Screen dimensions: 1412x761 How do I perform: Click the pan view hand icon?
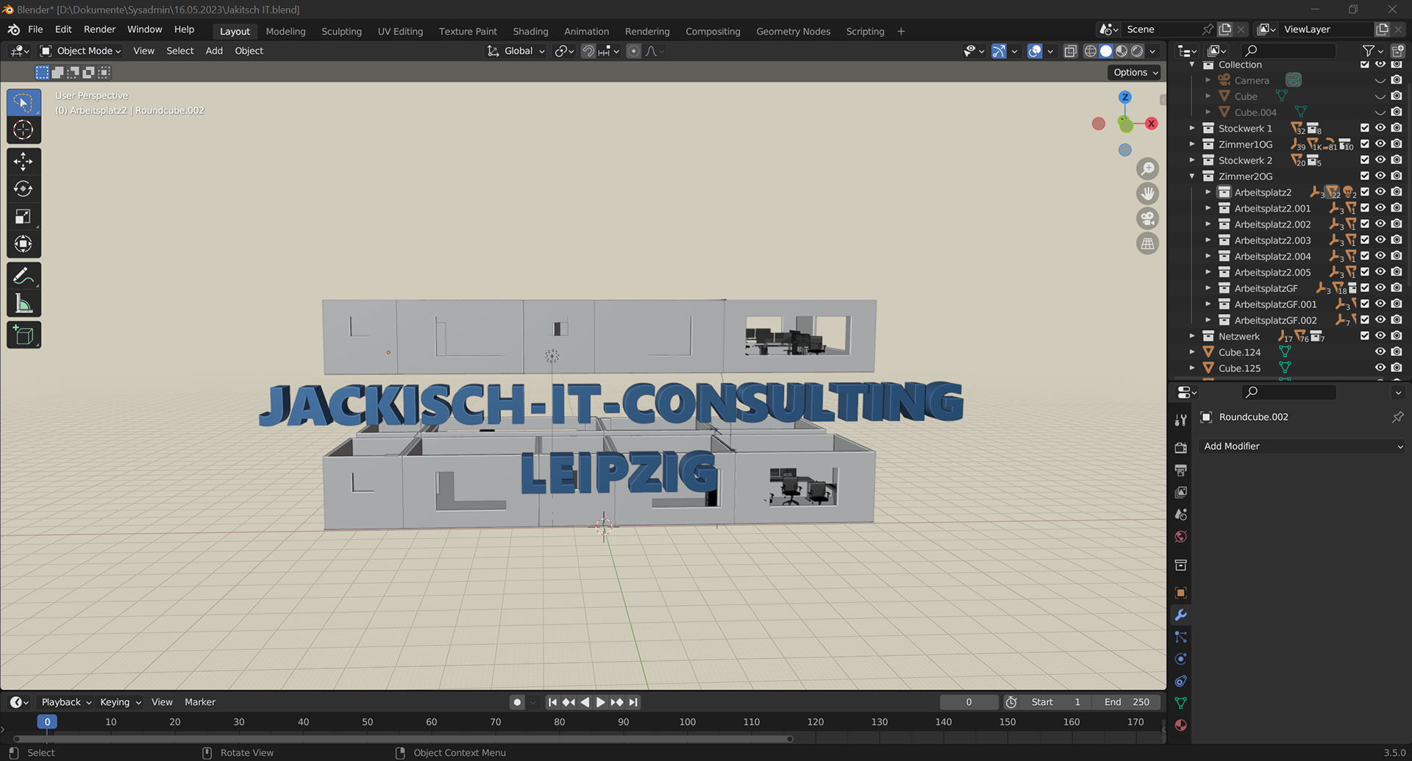point(1147,193)
